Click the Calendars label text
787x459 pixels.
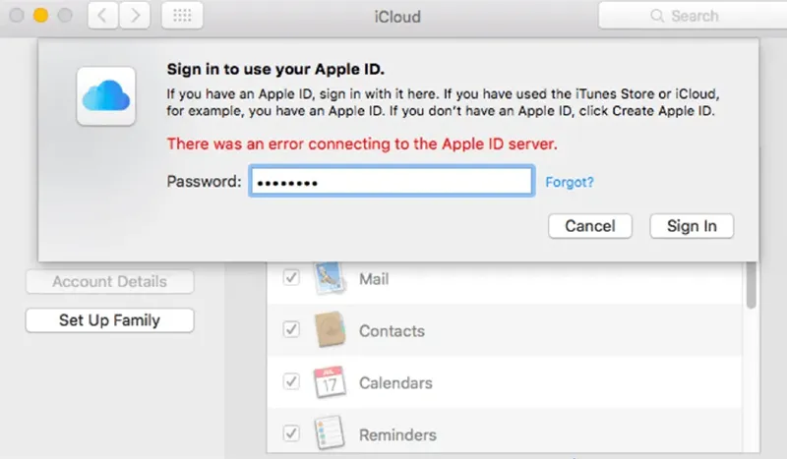click(395, 383)
